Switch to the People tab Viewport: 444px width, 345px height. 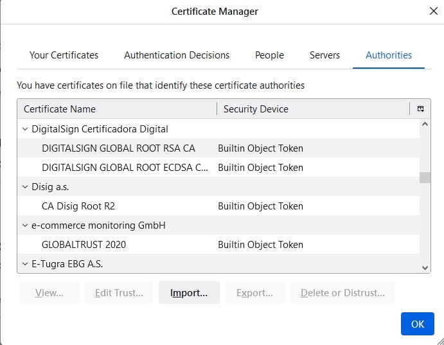click(x=269, y=55)
